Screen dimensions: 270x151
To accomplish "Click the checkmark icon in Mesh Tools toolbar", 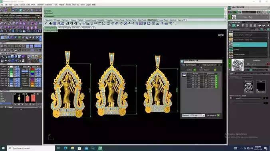I will click(46, 23).
